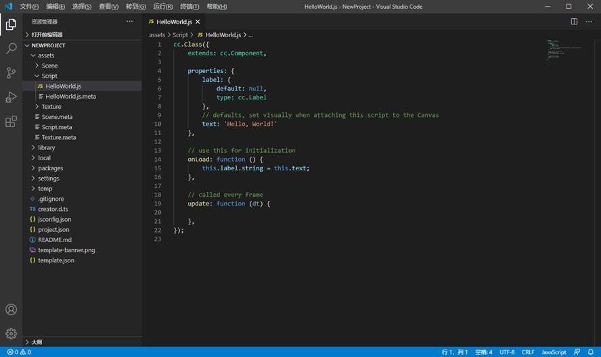This screenshot has width=601, height=357.
Task: Open the Source Control view icon
Action: pyautogui.click(x=11, y=73)
